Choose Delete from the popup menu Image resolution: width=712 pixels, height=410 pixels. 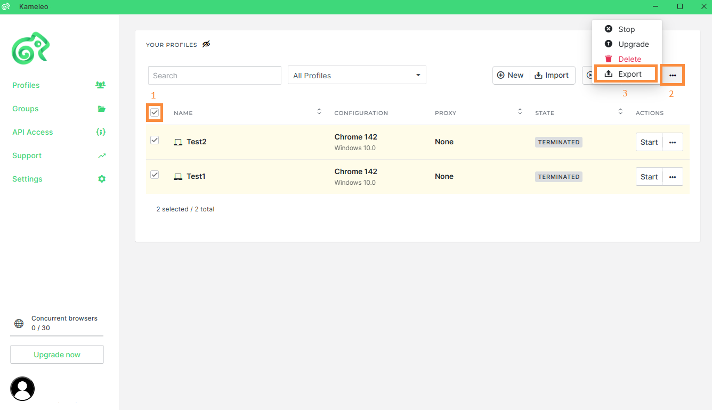coord(627,59)
